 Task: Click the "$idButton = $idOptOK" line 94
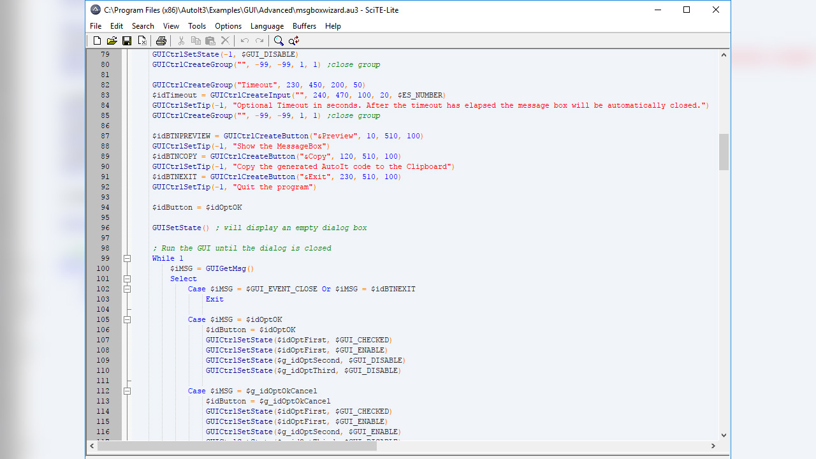197,207
